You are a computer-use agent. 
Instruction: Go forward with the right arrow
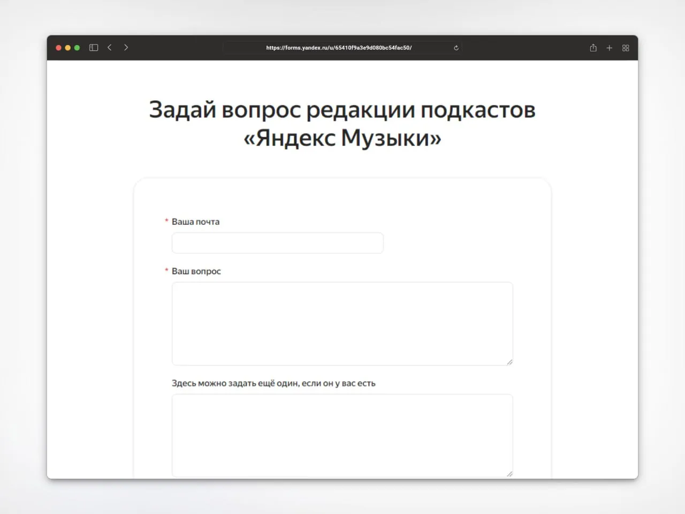point(126,48)
